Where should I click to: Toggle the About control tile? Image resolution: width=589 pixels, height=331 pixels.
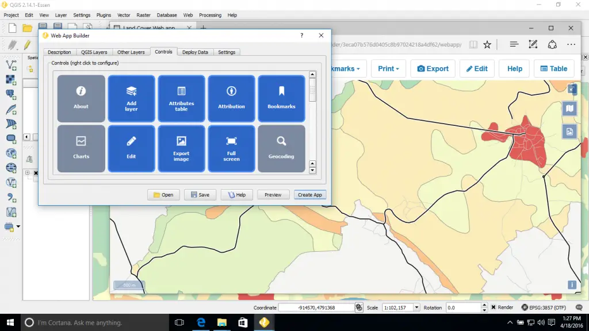click(x=81, y=98)
